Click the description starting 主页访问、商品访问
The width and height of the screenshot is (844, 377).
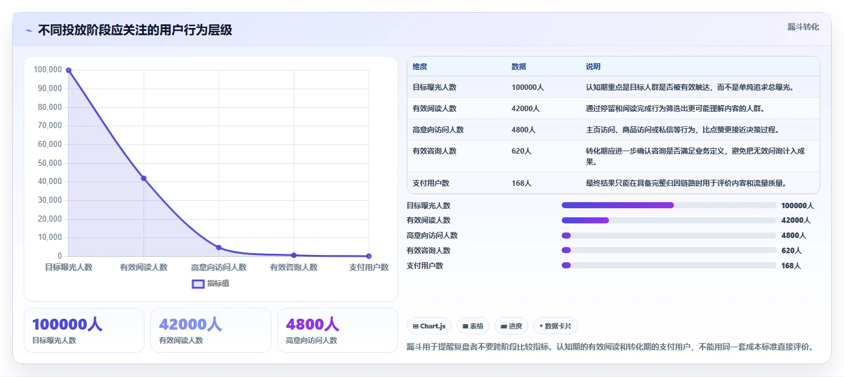point(682,130)
